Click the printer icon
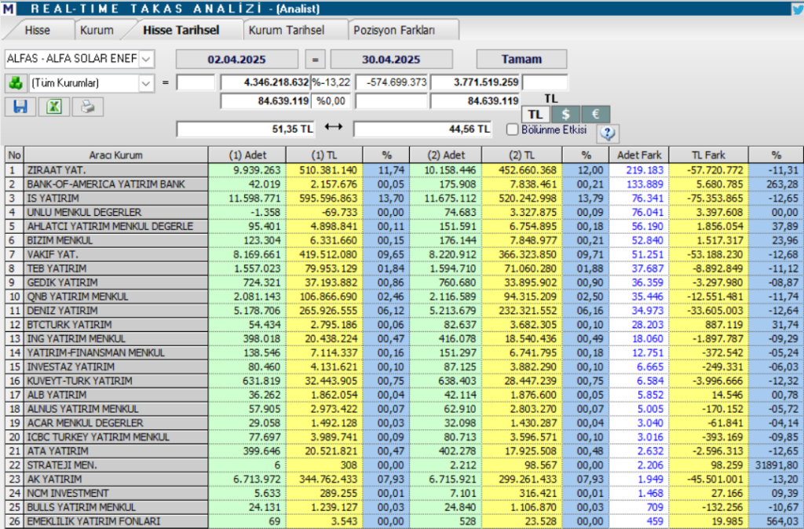Viewport: 804px width, 529px height. [x=88, y=107]
